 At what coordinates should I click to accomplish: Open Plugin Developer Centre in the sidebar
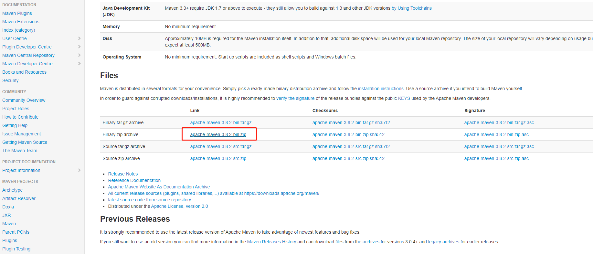(27, 47)
